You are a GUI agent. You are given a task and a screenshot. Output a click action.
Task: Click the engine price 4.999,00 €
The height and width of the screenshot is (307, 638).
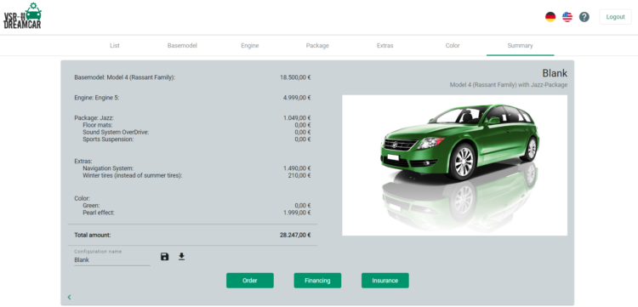click(x=297, y=98)
